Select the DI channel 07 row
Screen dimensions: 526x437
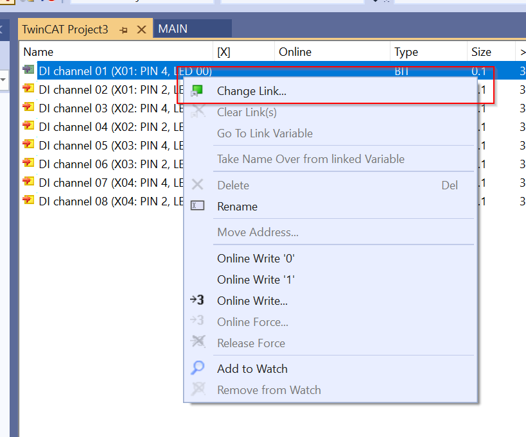click(111, 183)
